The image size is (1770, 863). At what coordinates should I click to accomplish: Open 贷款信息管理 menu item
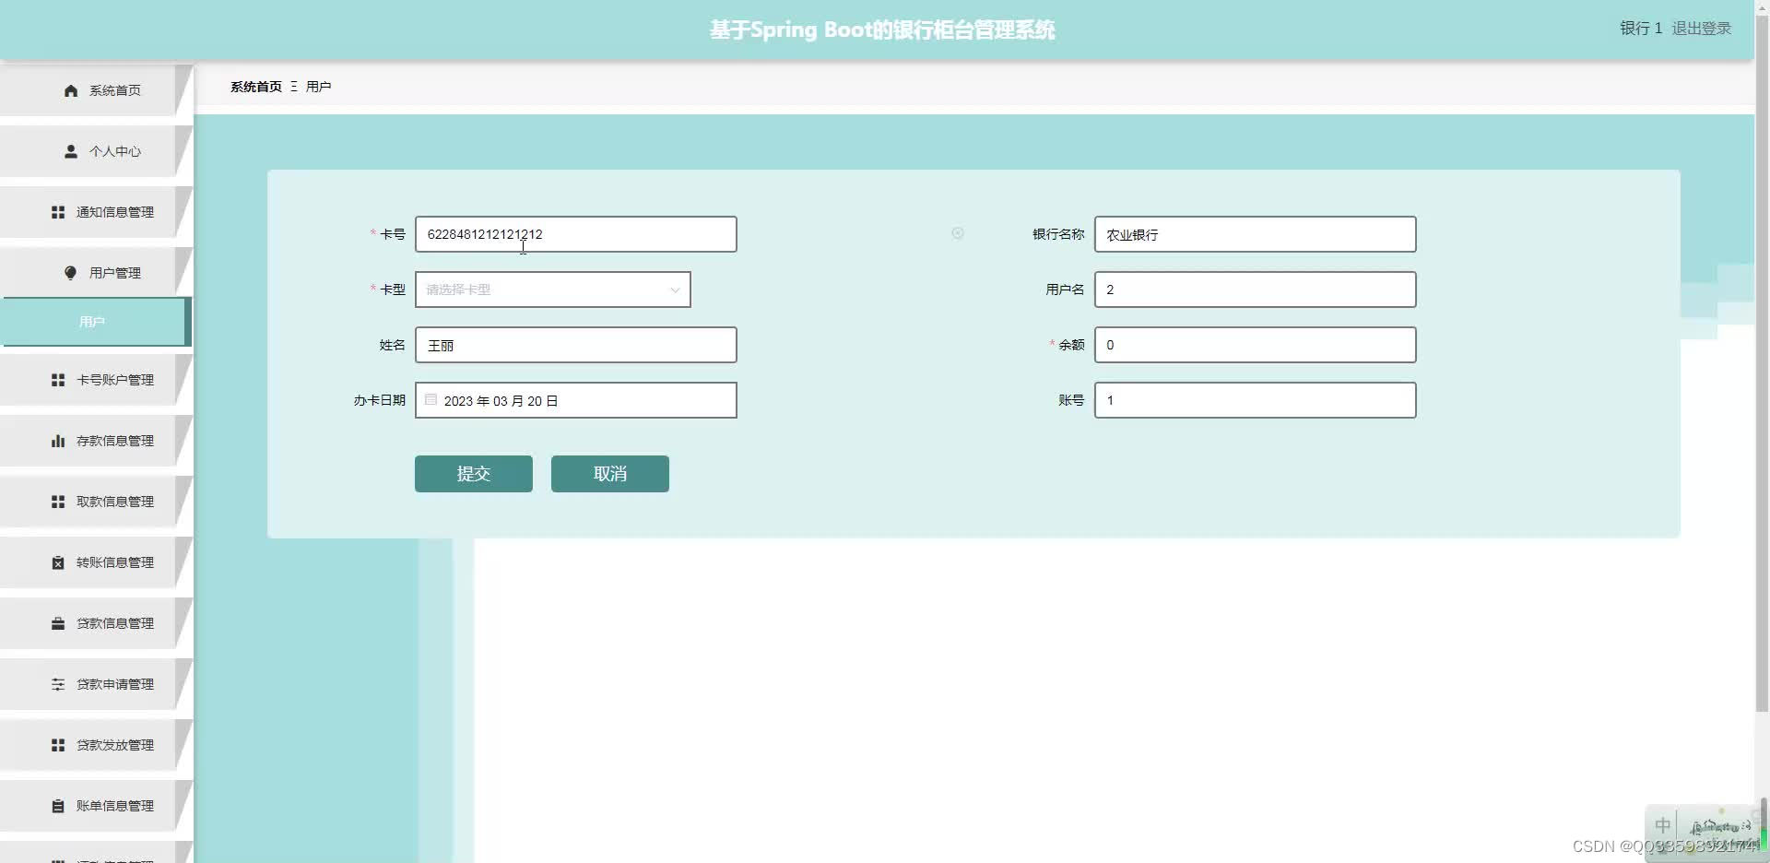point(96,623)
